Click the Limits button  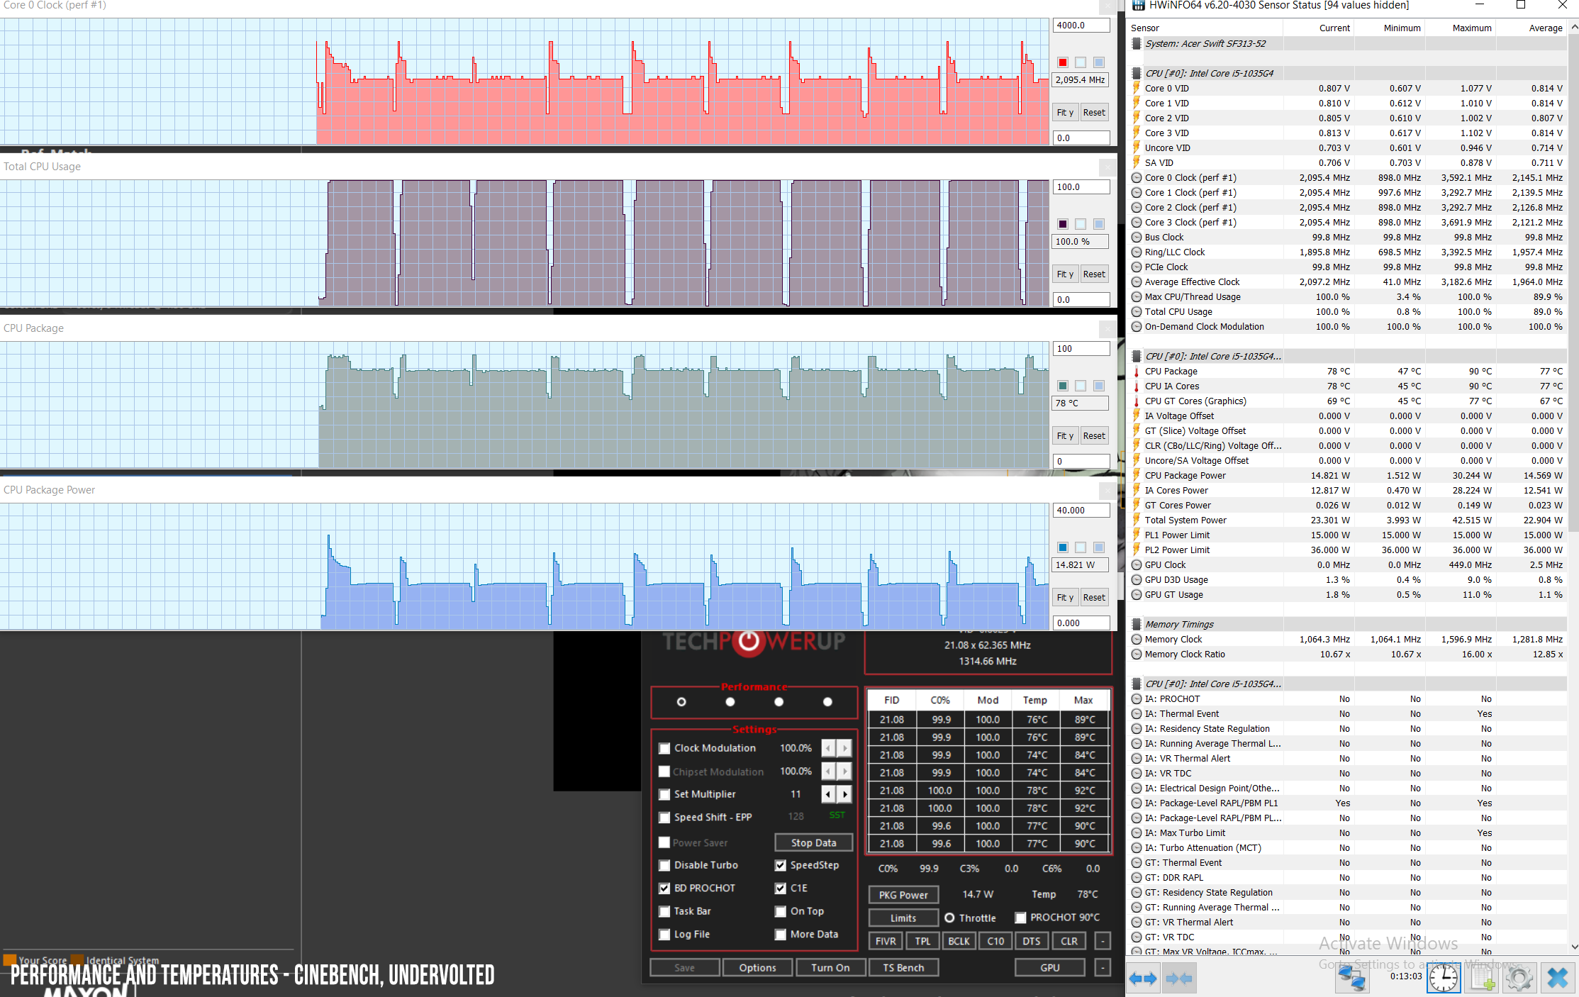[x=903, y=918]
